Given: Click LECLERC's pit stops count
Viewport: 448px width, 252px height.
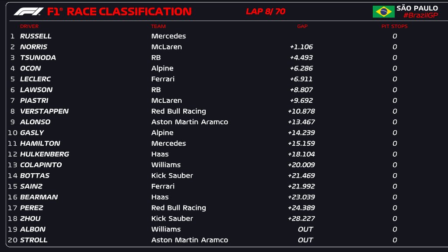Looking at the screenshot, I should pos(395,79).
